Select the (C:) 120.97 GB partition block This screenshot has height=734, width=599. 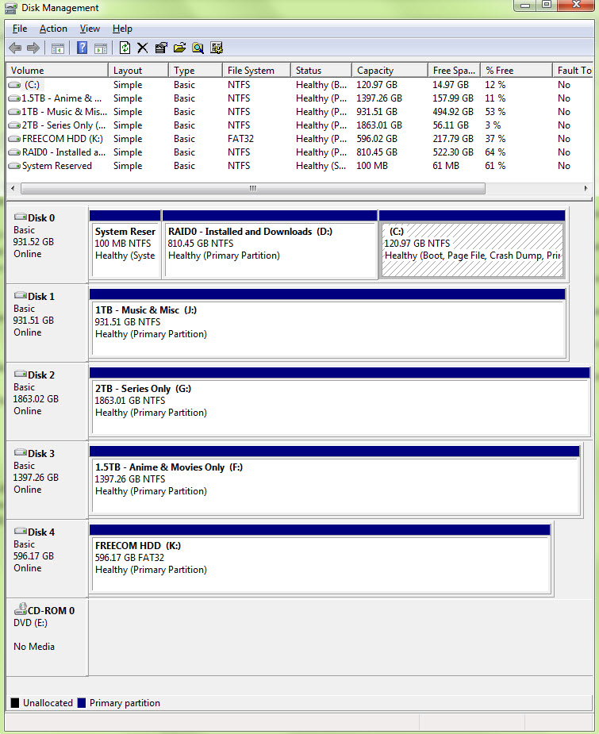[472, 244]
